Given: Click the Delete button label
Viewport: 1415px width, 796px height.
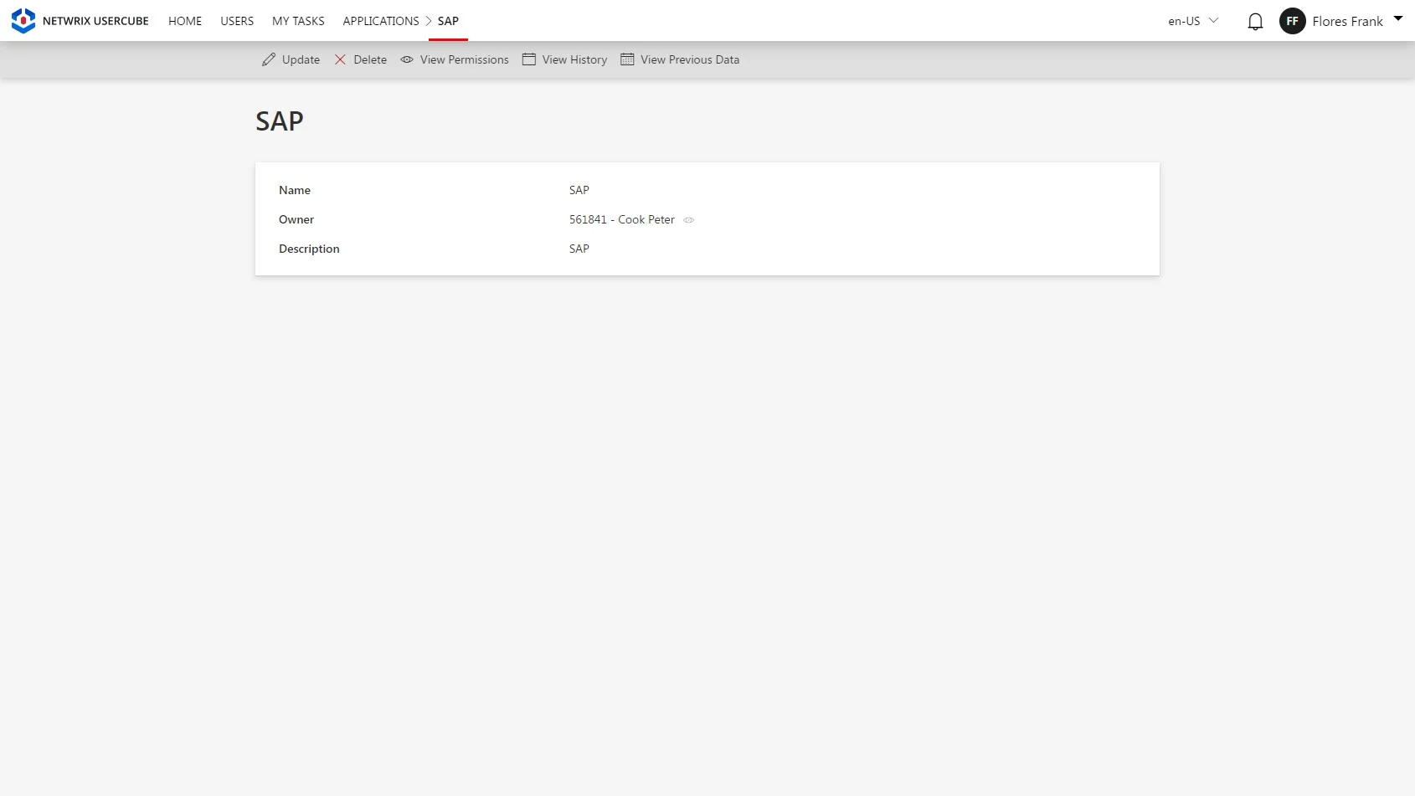Looking at the screenshot, I should pyautogui.click(x=370, y=59).
